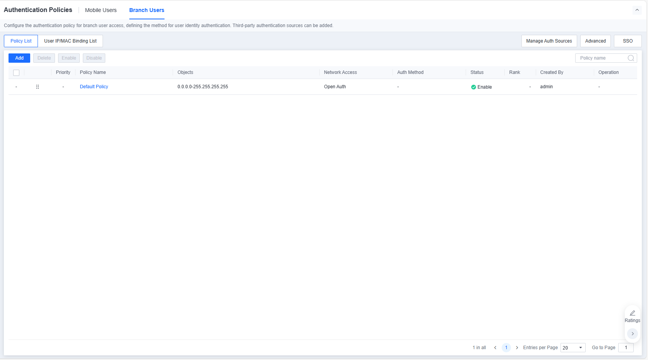Open the Entries per Page dropdown
648x360 pixels.
[573, 348]
